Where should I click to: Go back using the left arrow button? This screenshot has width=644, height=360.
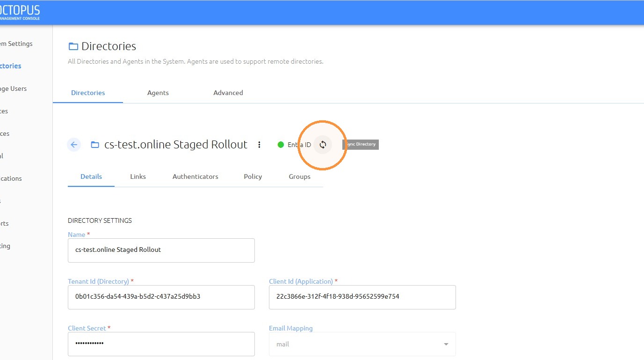tap(74, 145)
